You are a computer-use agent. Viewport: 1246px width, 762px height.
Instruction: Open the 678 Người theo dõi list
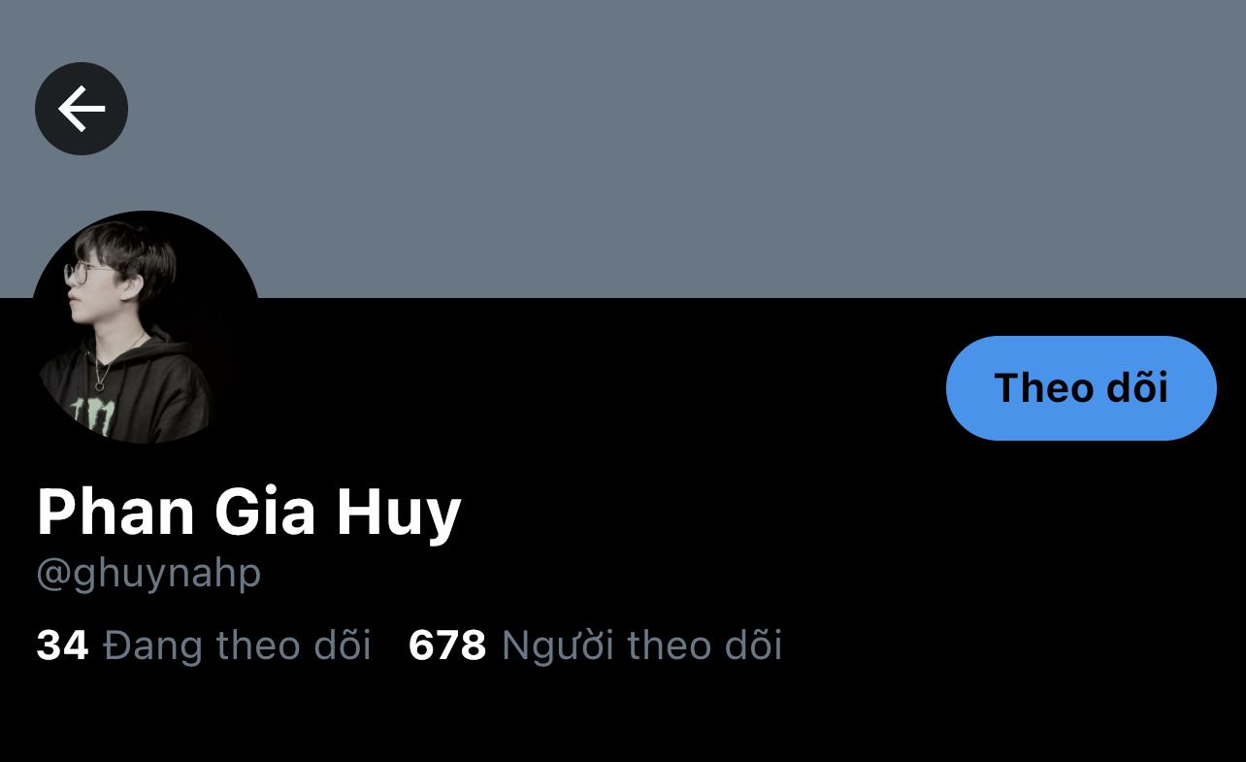click(596, 645)
